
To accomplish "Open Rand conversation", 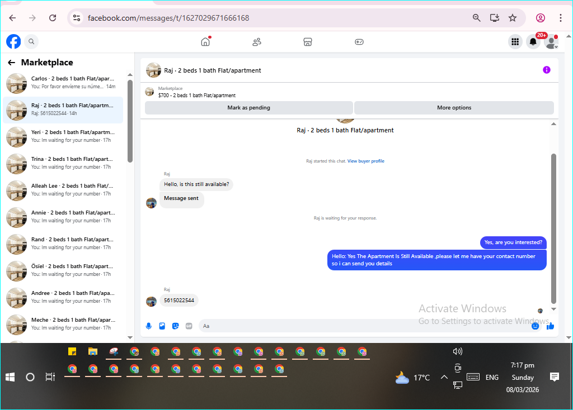I will pos(63,244).
